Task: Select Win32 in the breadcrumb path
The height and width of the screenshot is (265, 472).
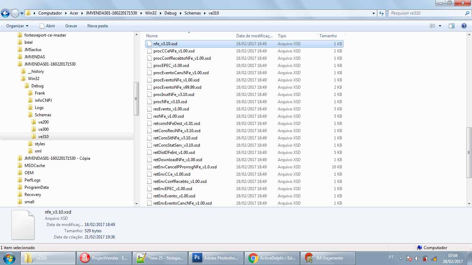Action: (151, 13)
